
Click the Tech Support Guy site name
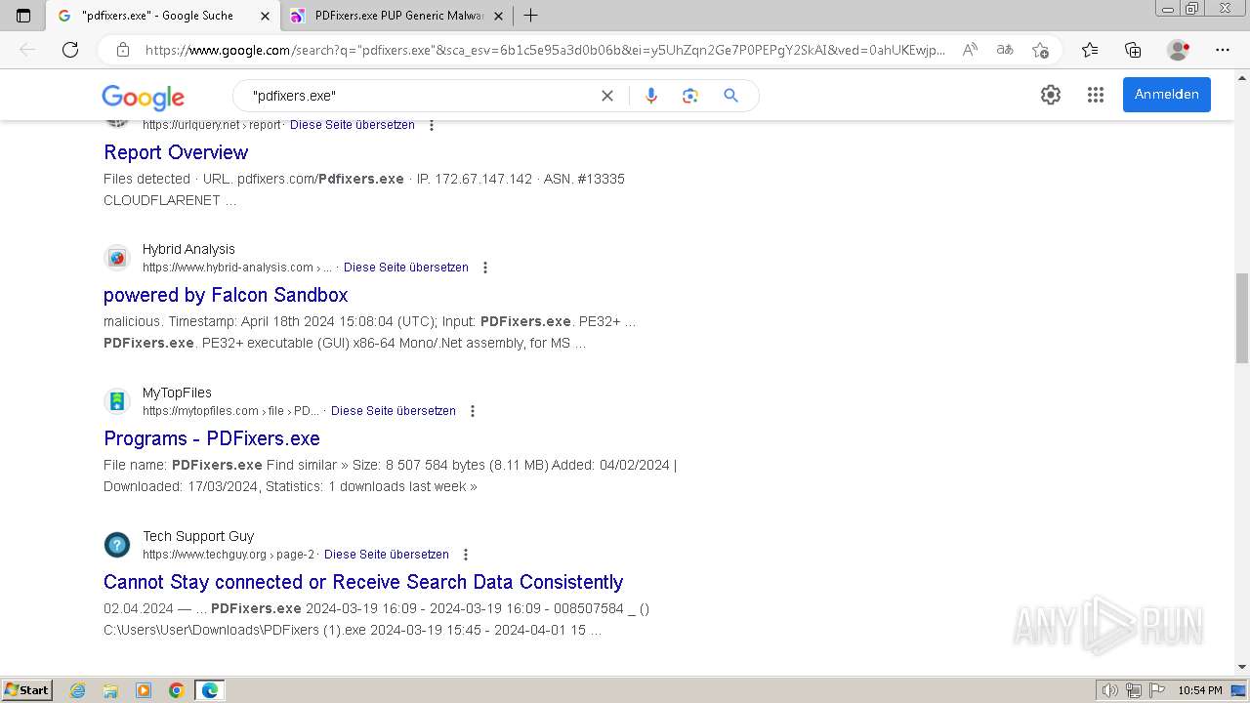pos(198,536)
